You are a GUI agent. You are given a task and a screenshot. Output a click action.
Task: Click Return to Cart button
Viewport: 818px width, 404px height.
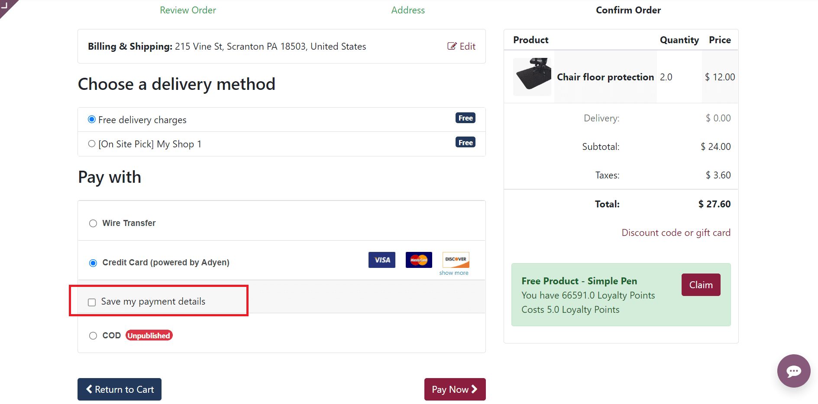[120, 389]
